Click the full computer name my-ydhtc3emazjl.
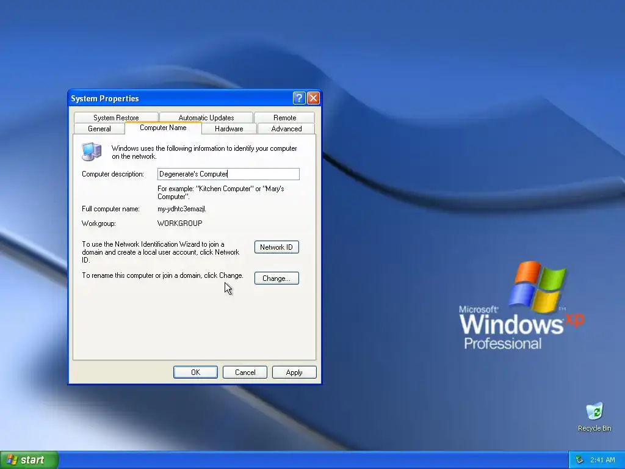The height and width of the screenshot is (469, 625). (182, 209)
